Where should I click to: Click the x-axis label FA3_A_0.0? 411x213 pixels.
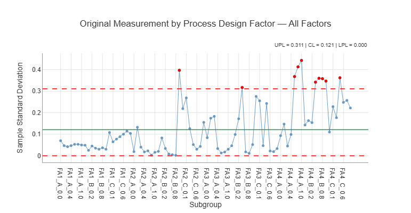point(206,183)
